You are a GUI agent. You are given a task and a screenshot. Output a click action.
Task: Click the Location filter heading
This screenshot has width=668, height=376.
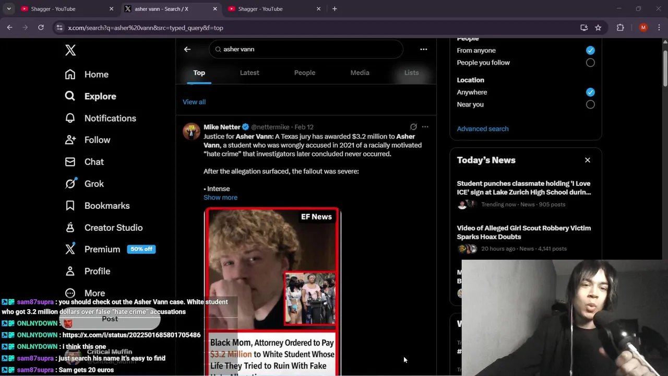coord(470,80)
